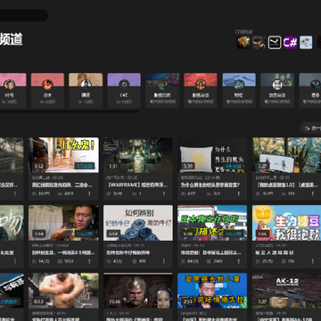Open the beige-banner channel card left of C4D
This screenshot has height=321, width=321.
86,91
